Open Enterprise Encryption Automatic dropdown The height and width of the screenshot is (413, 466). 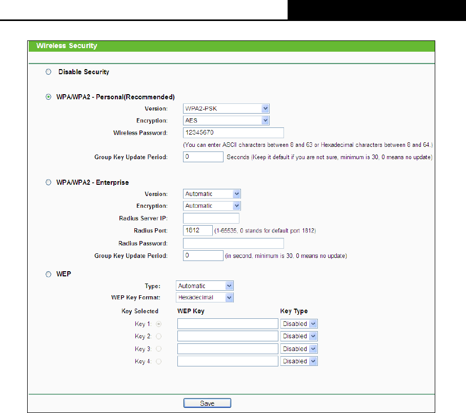212,206
